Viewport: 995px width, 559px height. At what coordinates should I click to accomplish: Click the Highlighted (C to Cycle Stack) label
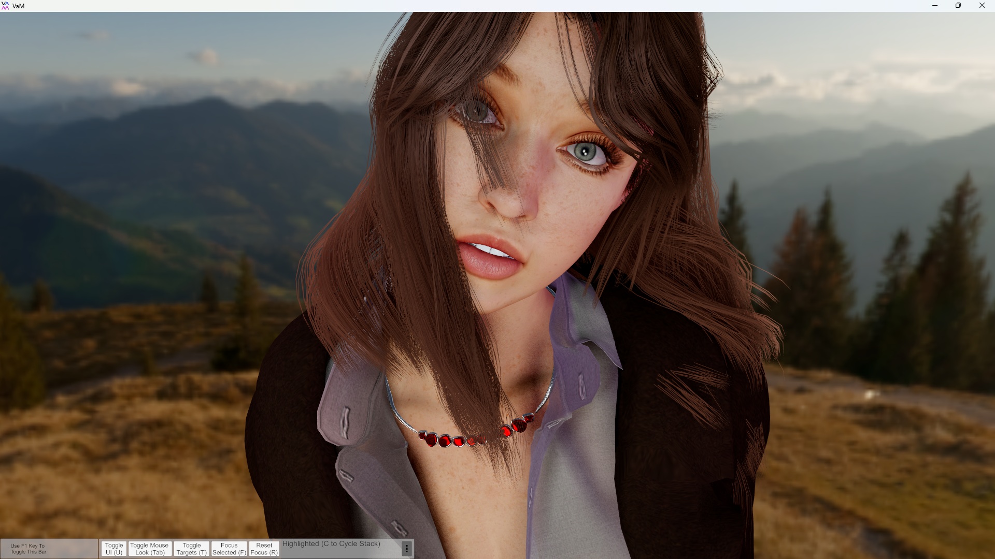[x=331, y=543]
